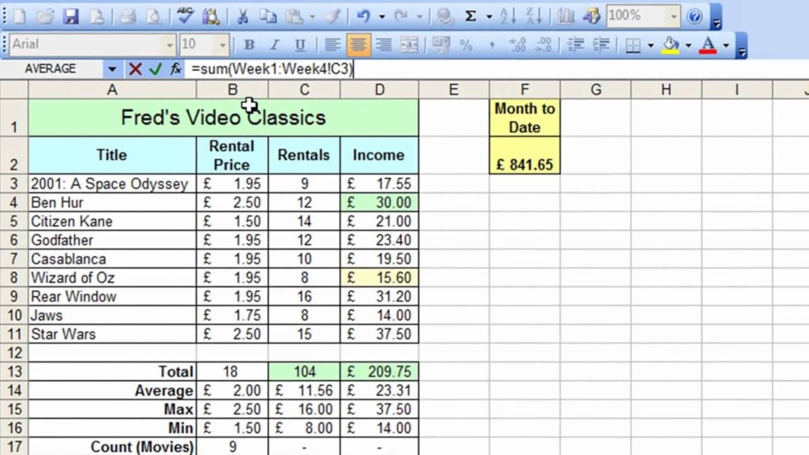Cancel the formula entry with red X

[135, 69]
